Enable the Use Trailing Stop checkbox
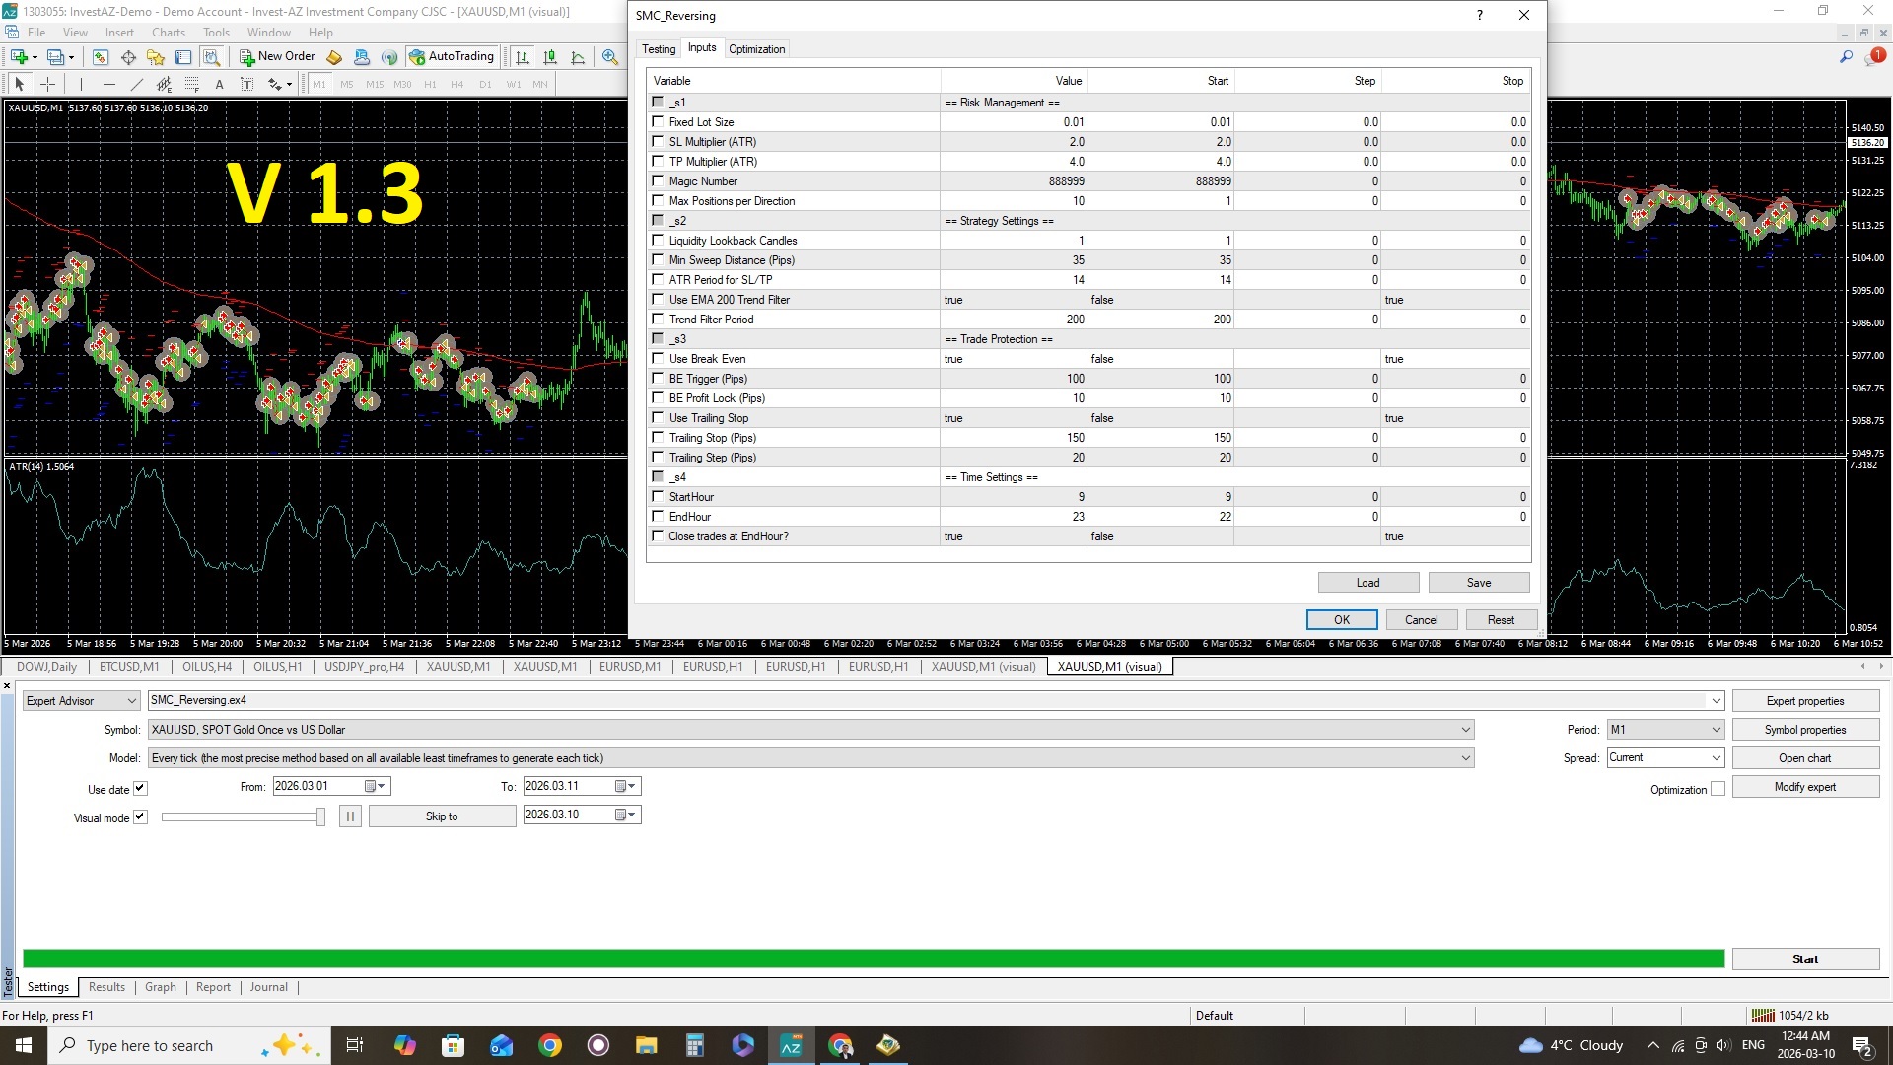 (x=658, y=418)
